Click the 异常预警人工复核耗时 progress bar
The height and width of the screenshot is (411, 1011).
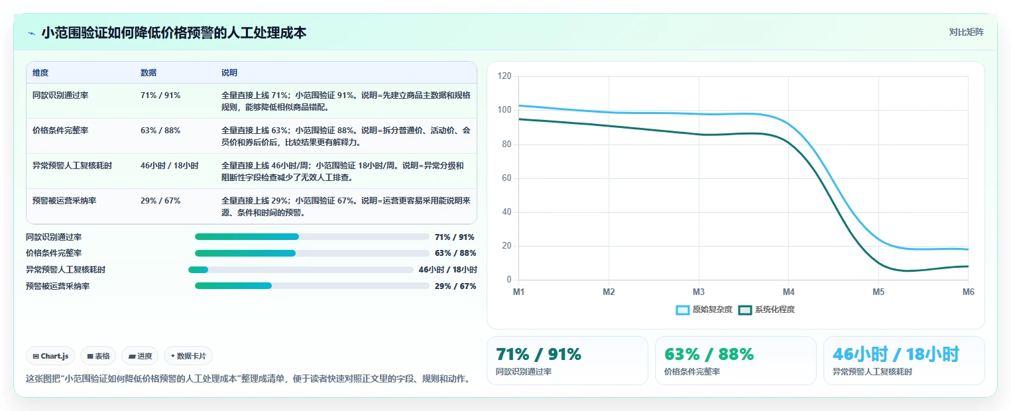pyautogui.click(x=301, y=270)
